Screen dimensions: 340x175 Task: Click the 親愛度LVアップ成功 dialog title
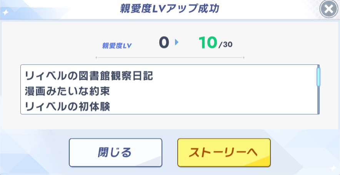pyautogui.click(x=170, y=9)
